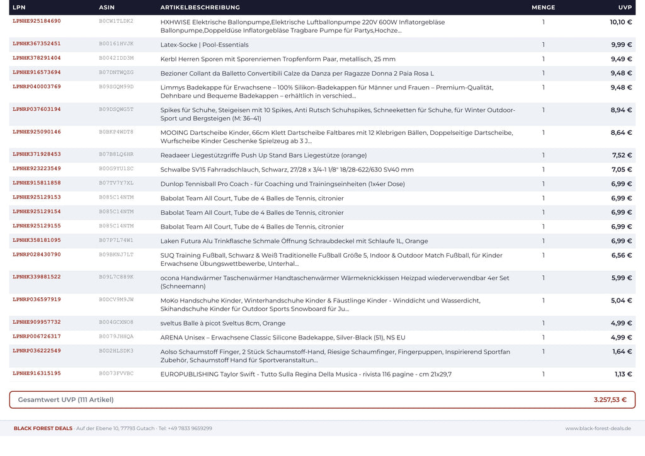This screenshot has width=645, height=456.
Task: Click the MENGE column header
Action: pyautogui.click(x=543, y=8)
